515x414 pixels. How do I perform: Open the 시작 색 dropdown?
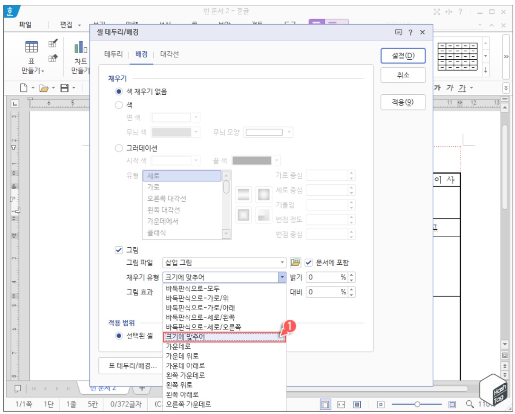pos(196,161)
